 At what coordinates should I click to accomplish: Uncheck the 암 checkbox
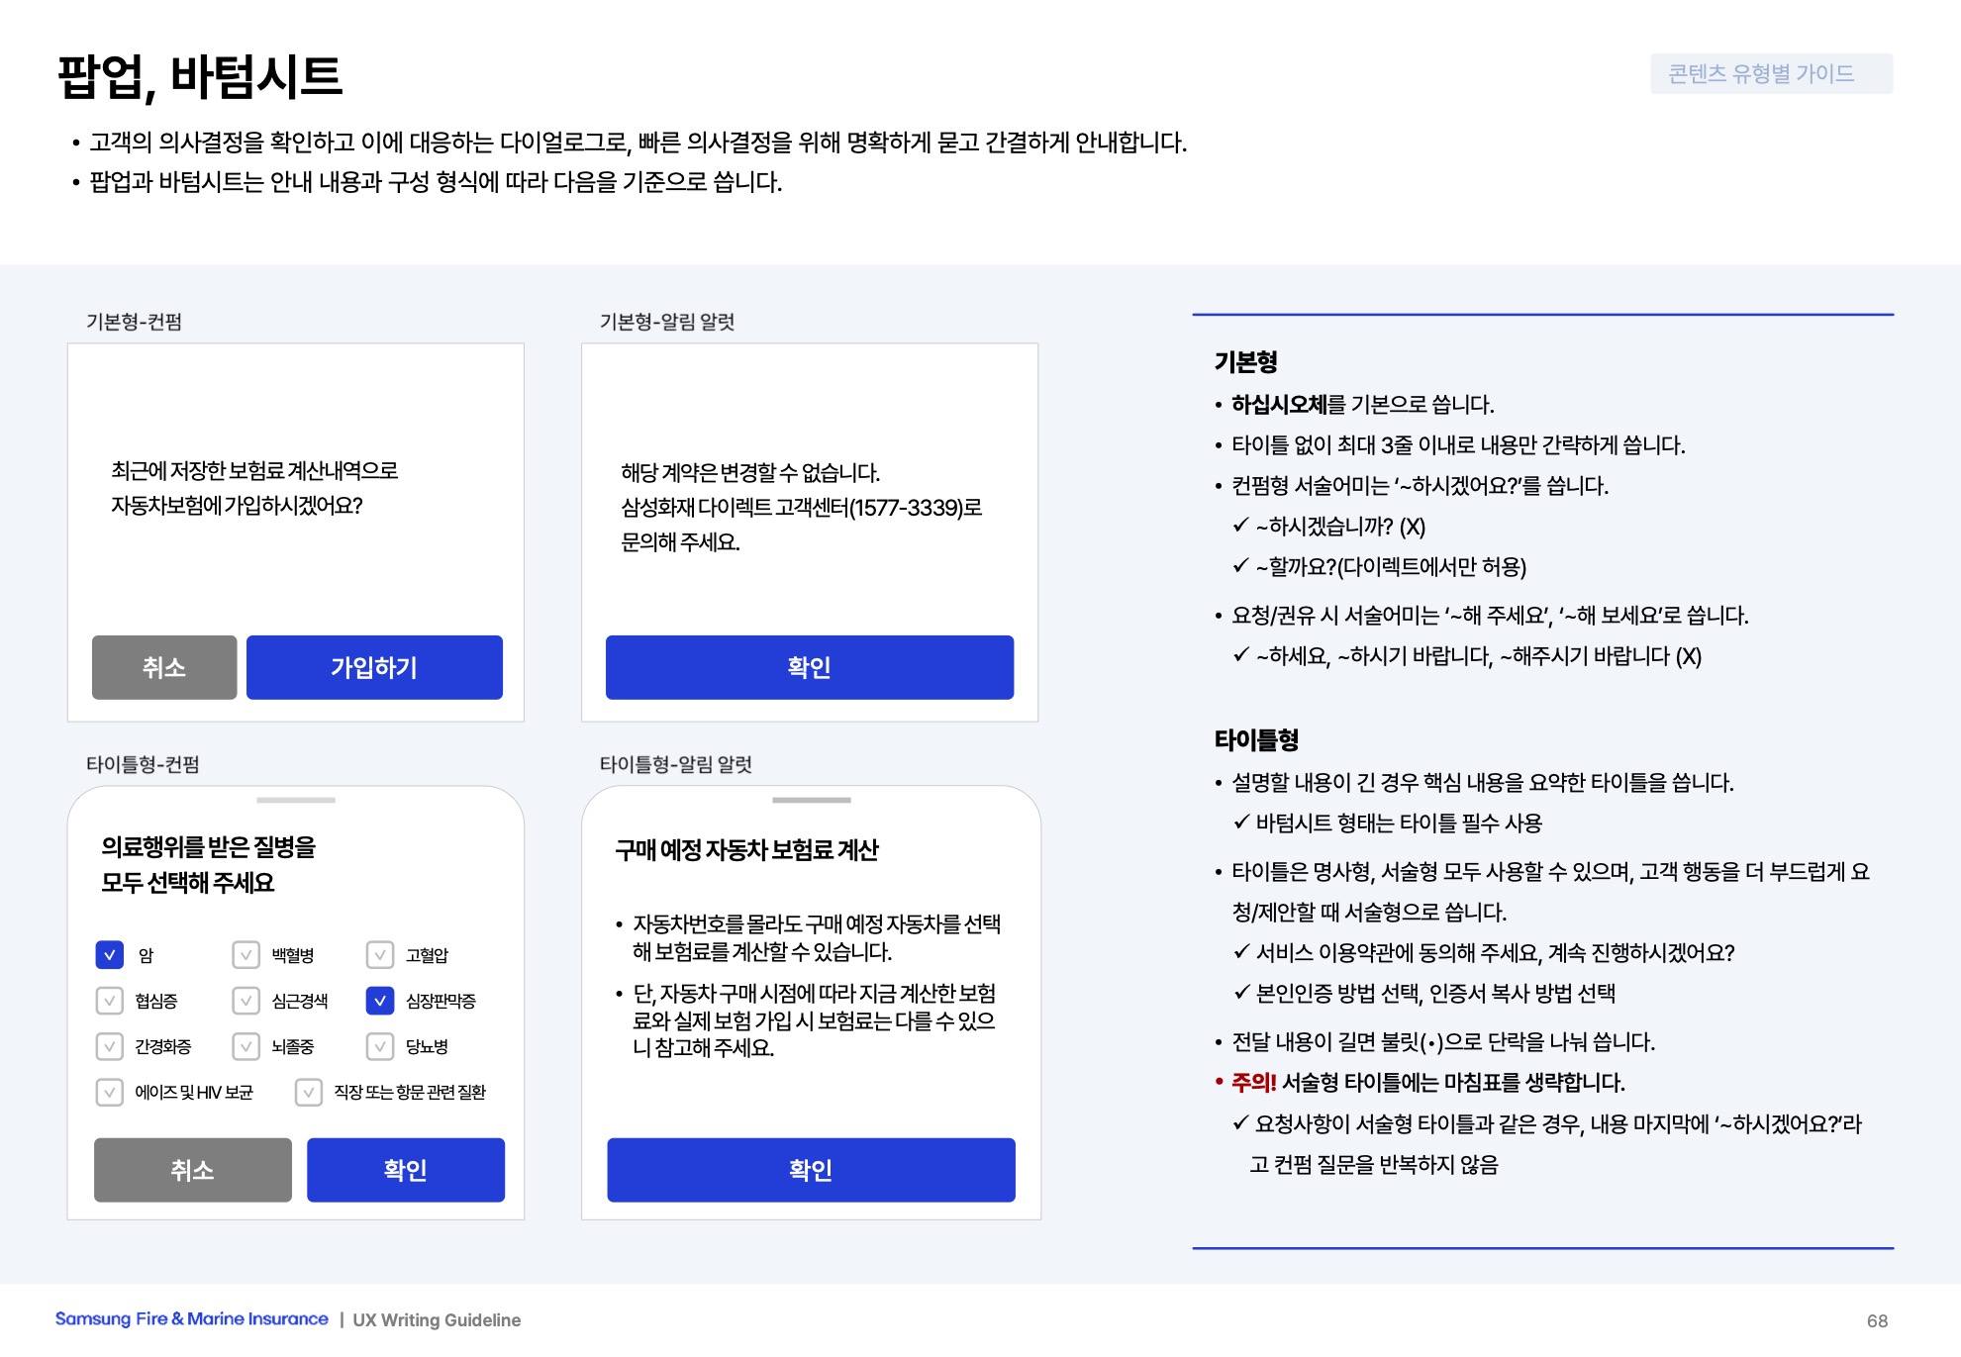(110, 955)
